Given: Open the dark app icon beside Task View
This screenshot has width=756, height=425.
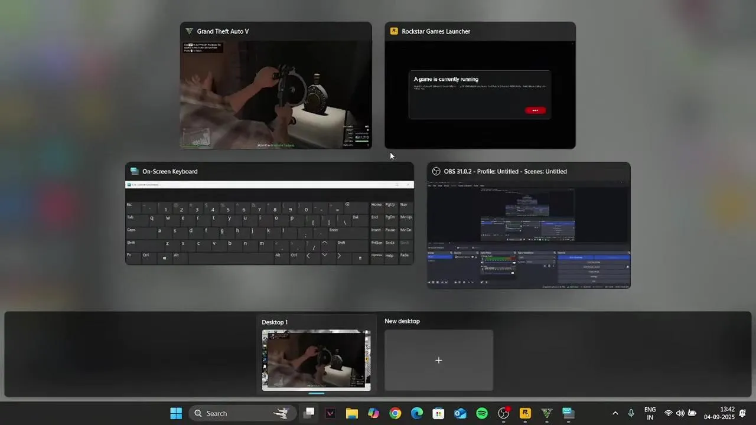Looking at the screenshot, I should pos(330,413).
